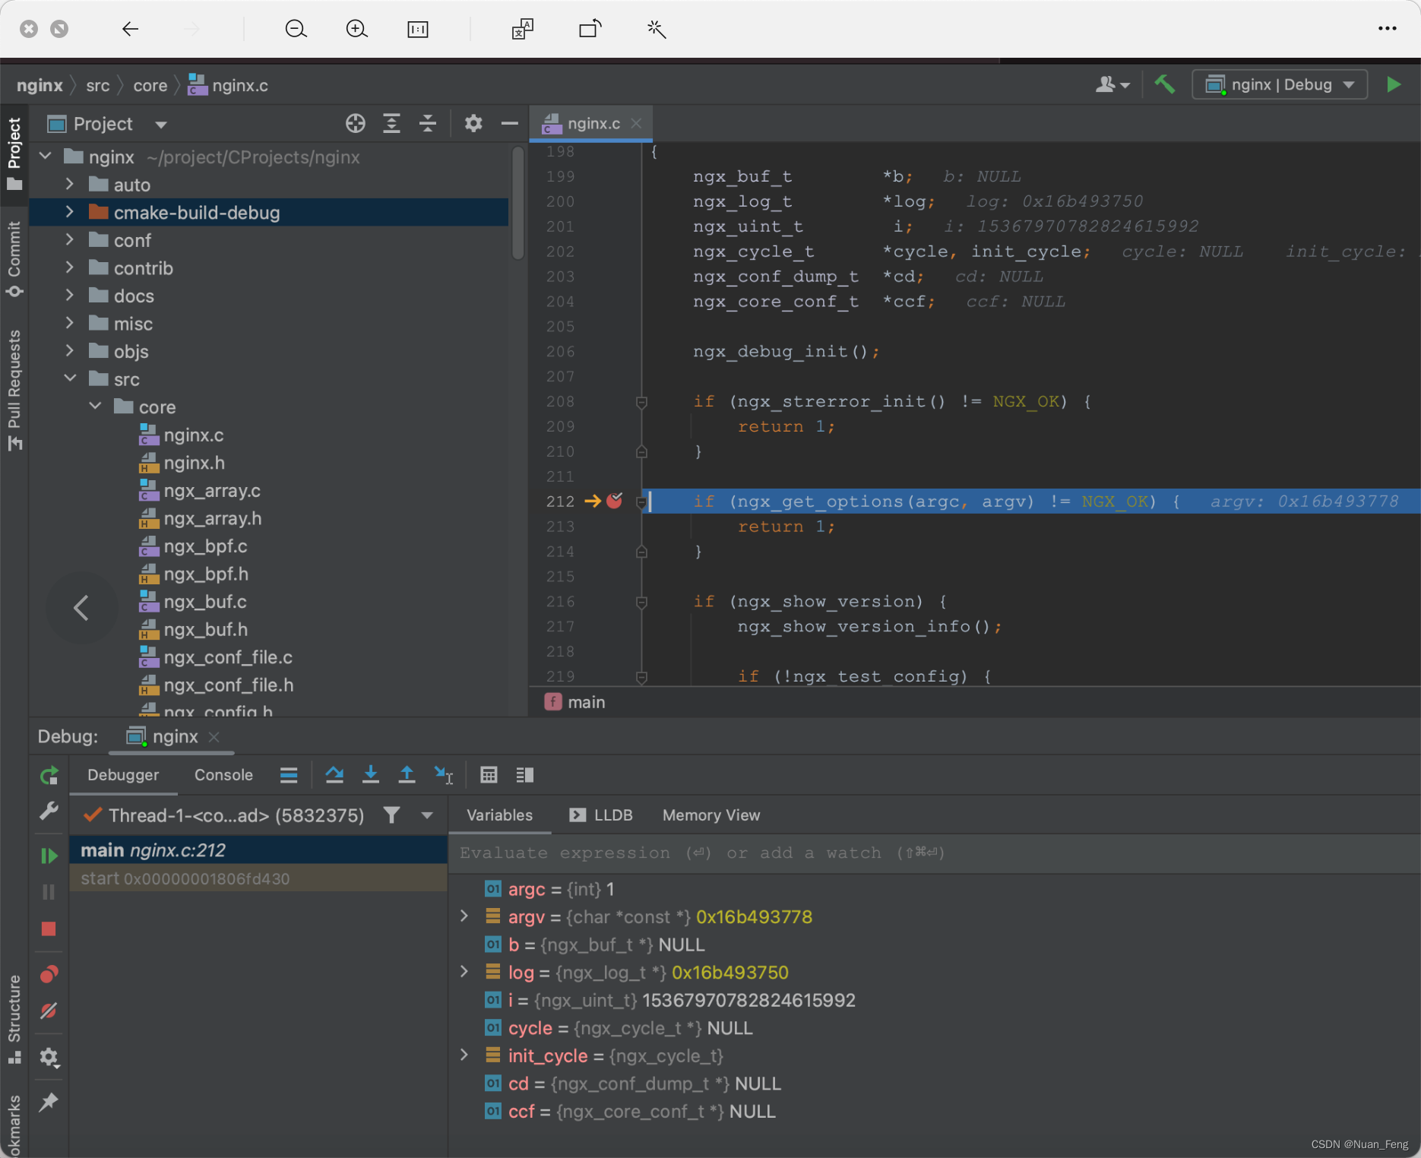Open Pull Requests tool window
Viewport: 1421px width, 1158px height.
click(x=14, y=391)
